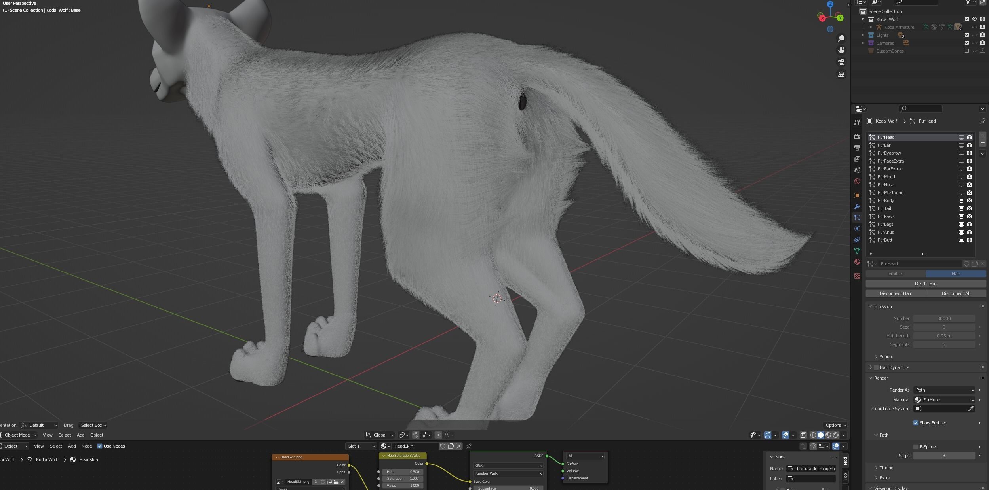Switch to the Emitter type tab
The image size is (989, 490).
tap(896, 274)
